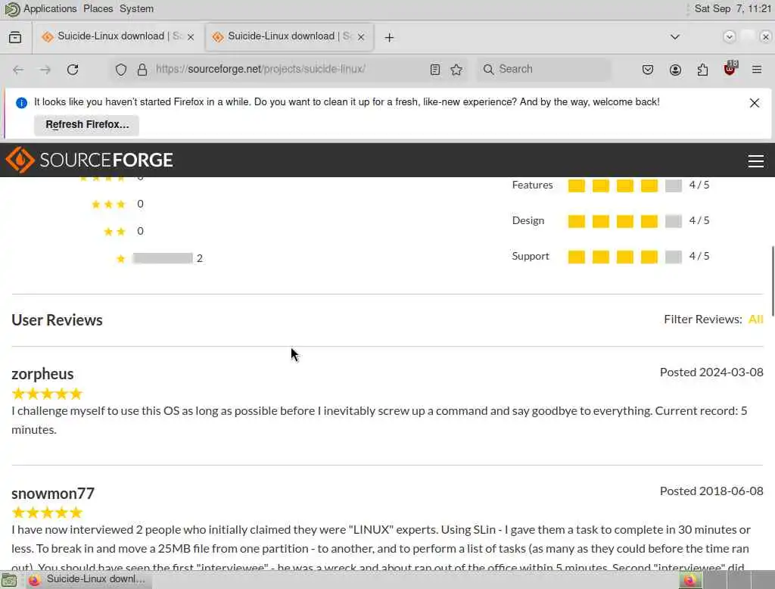Image resolution: width=775 pixels, height=589 pixels.
Task: Click Posted 2018-06-08 date
Action: [711, 491]
